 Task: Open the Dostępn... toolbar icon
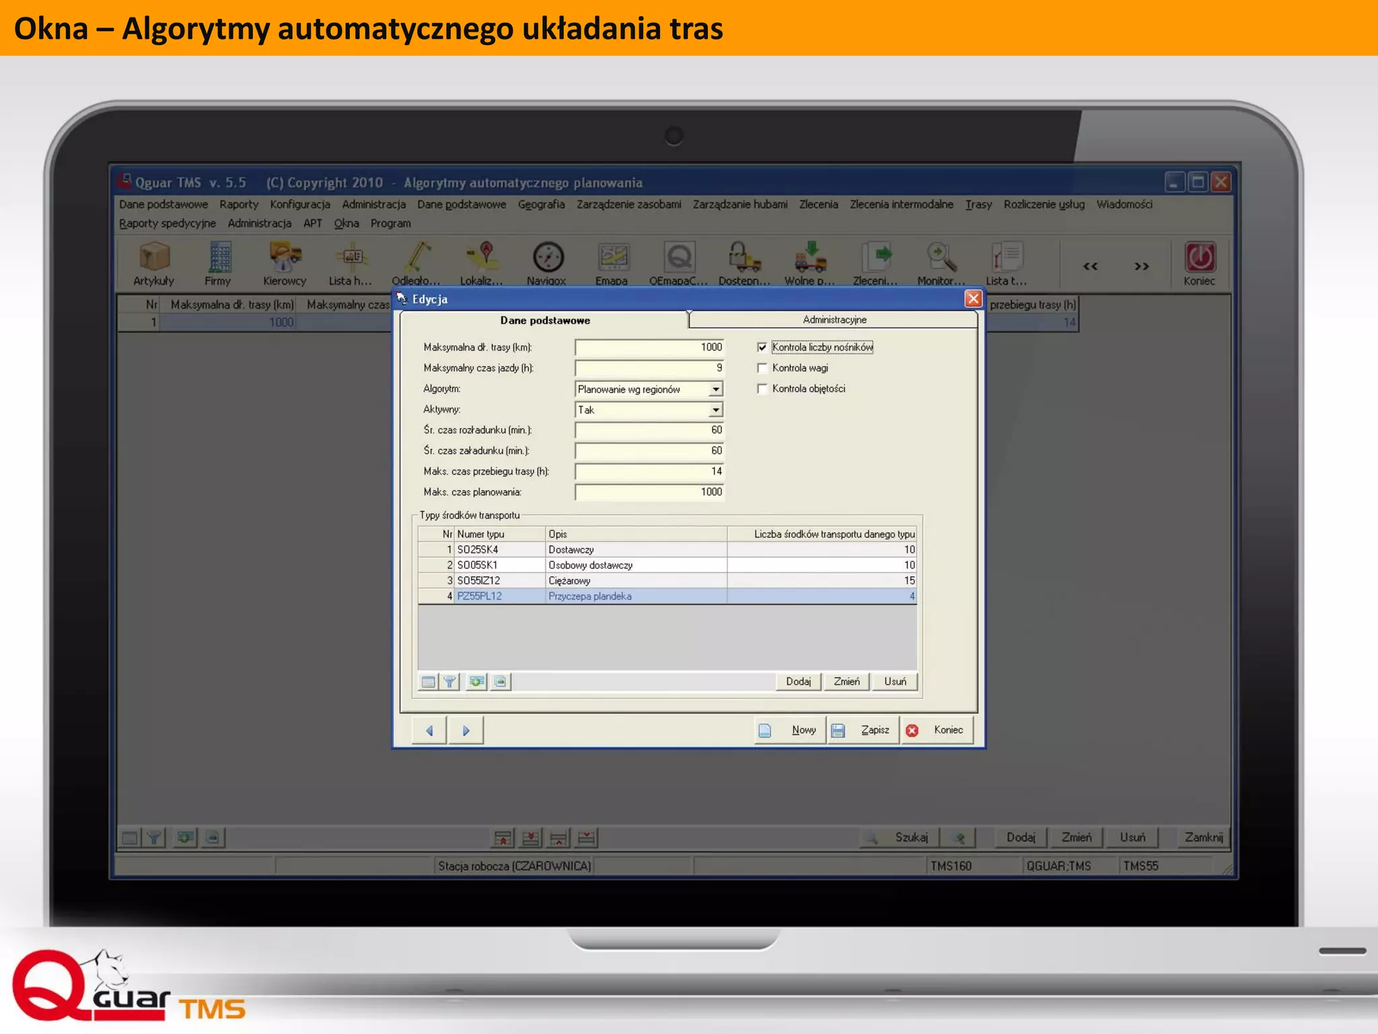point(744,263)
